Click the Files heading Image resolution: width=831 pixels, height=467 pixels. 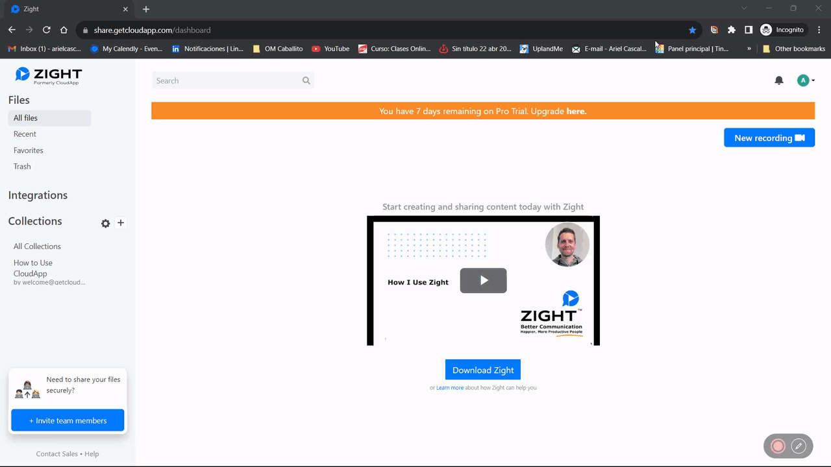(19, 100)
